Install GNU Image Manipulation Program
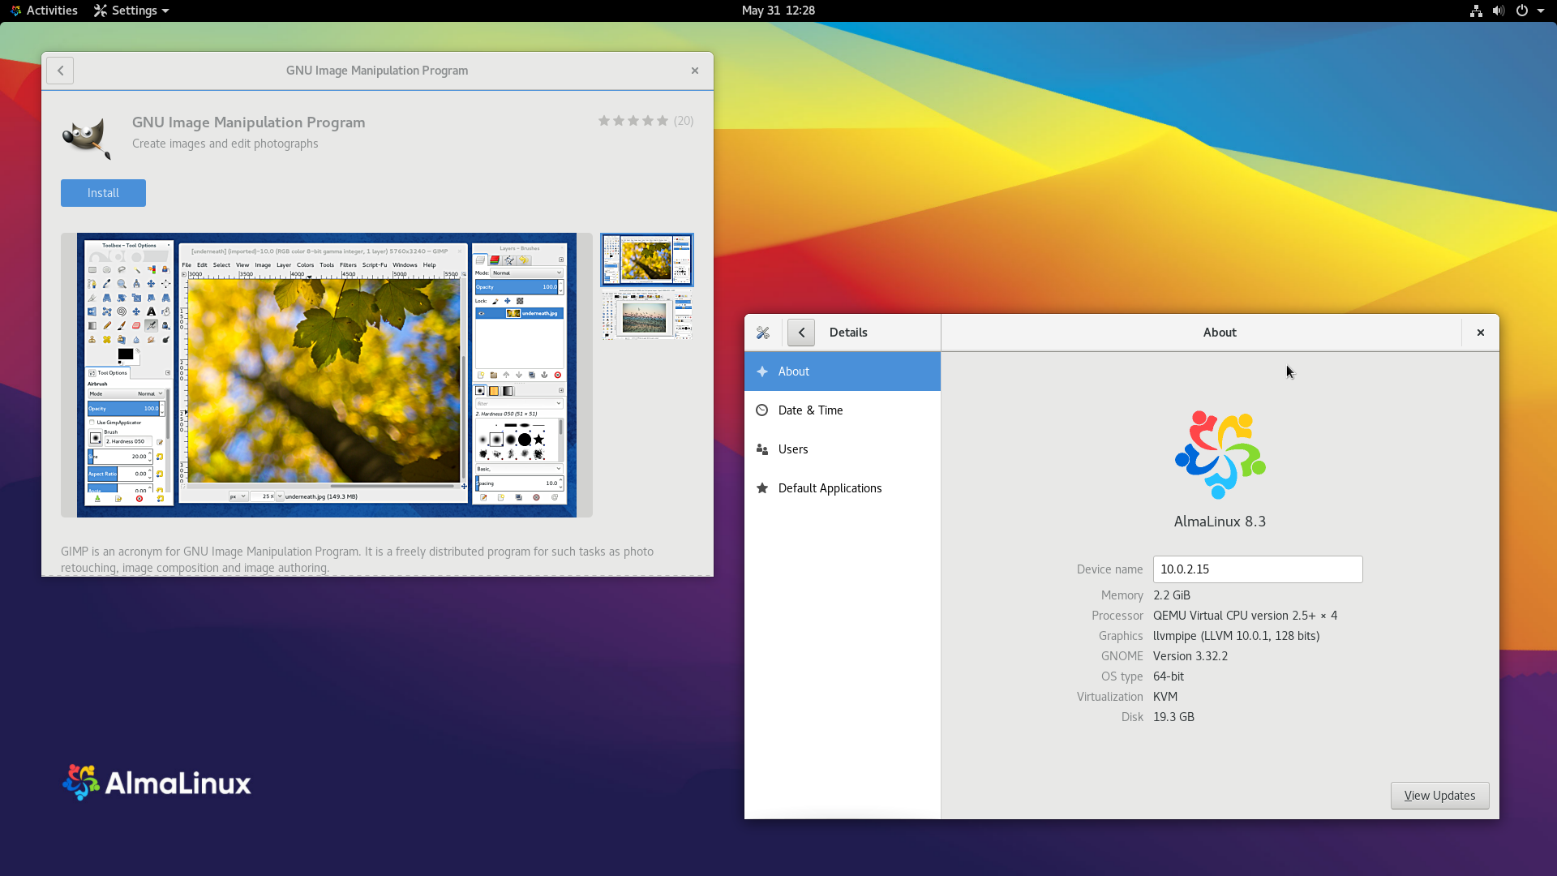The image size is (1557, 876). coord(103,193)
